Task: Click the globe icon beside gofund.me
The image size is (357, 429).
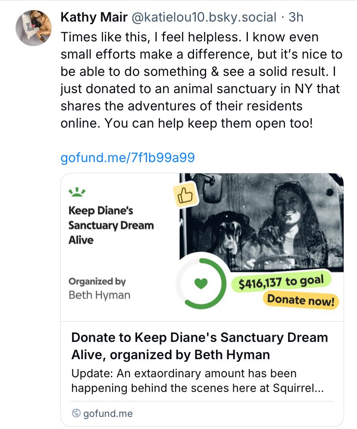Action: coord(76,413)
